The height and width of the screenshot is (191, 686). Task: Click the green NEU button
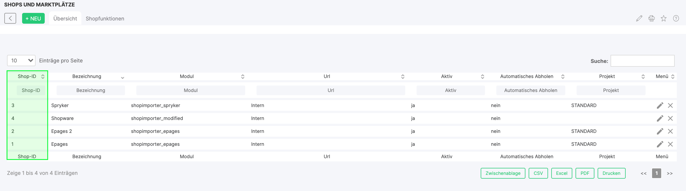click(33, 19)
